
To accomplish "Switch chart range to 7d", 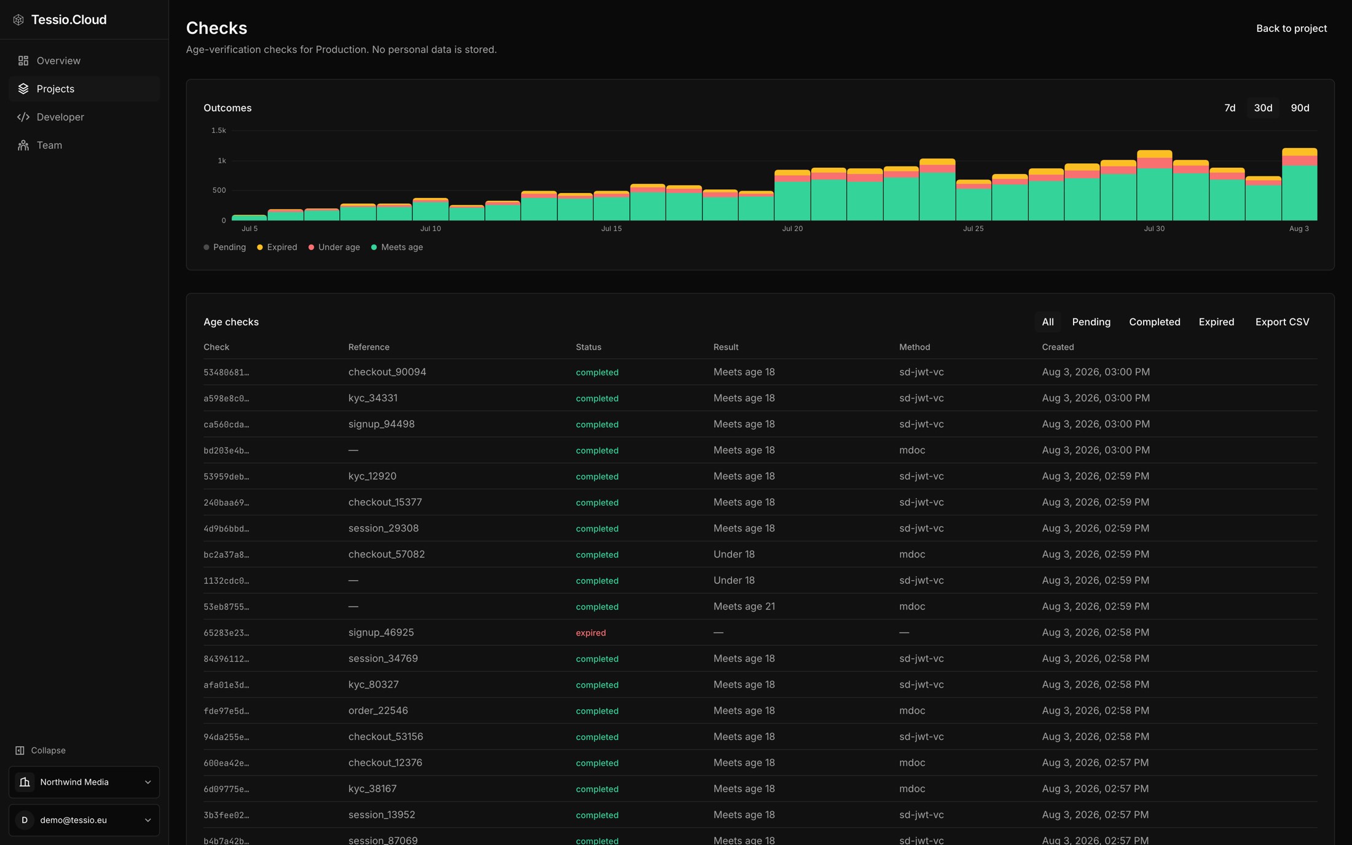I will pos(1230,108).
